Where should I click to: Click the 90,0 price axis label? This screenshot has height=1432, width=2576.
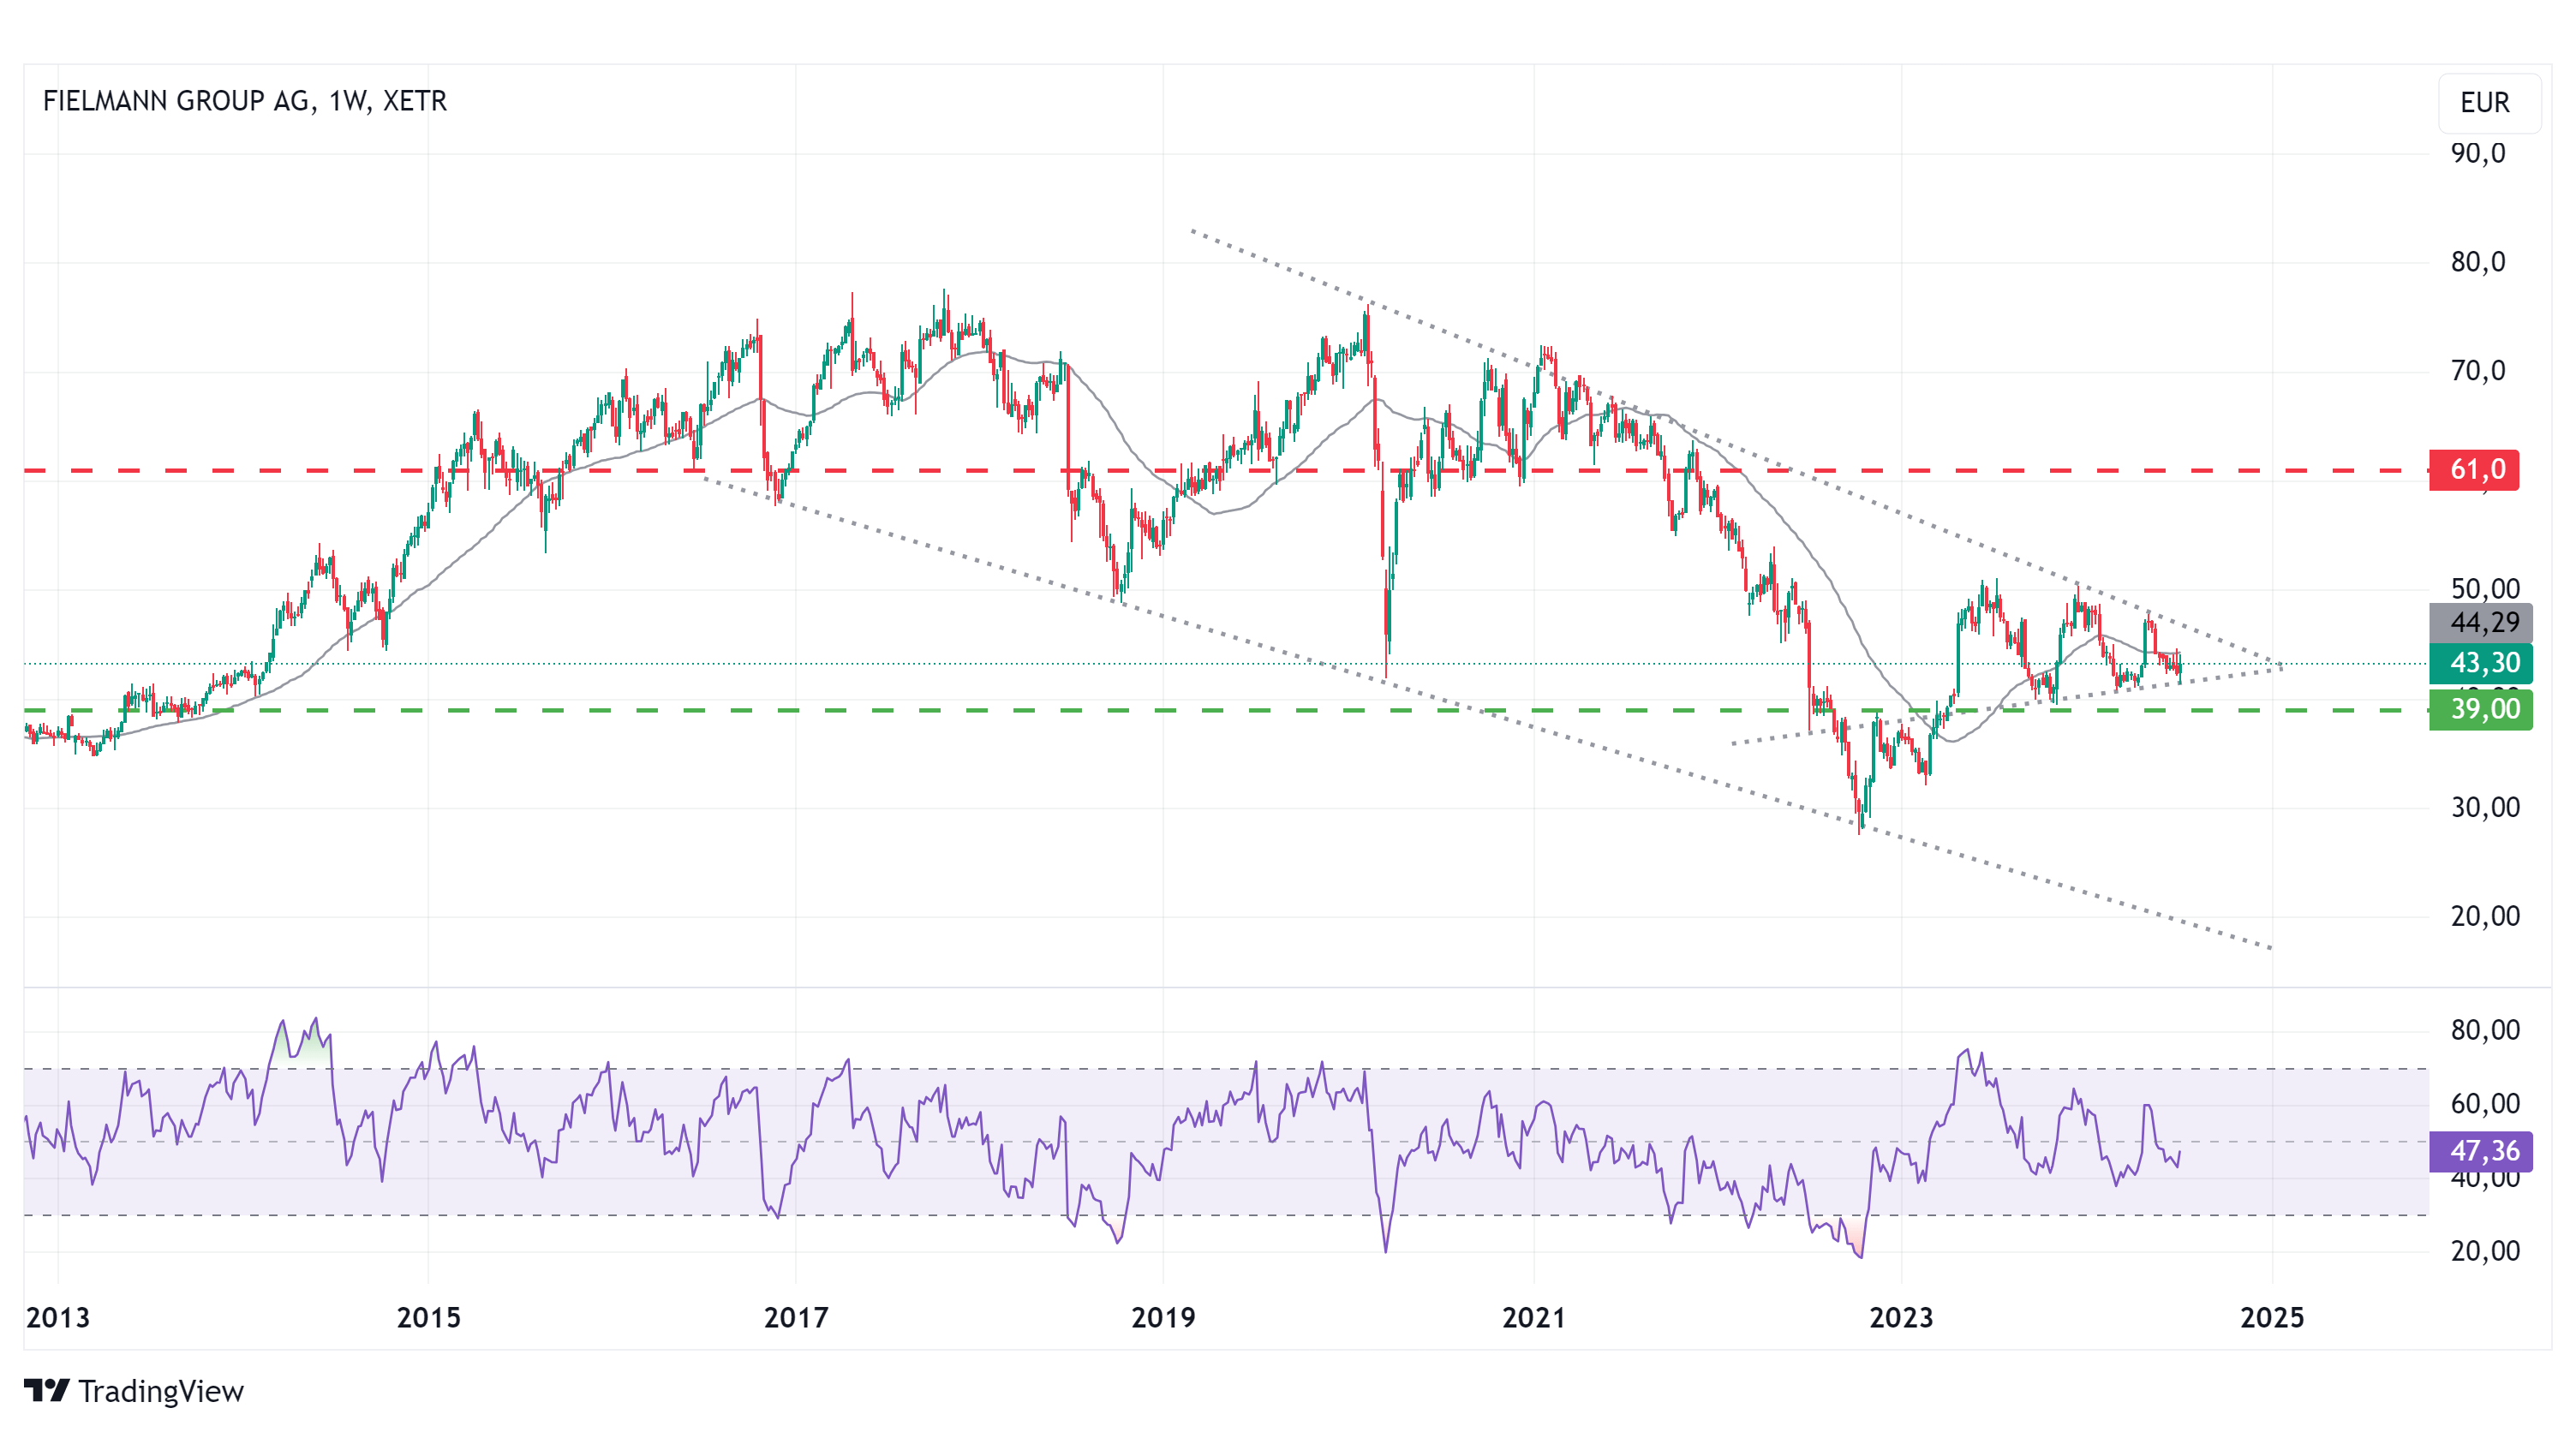pyautogui.click(x=2478, y=153)
